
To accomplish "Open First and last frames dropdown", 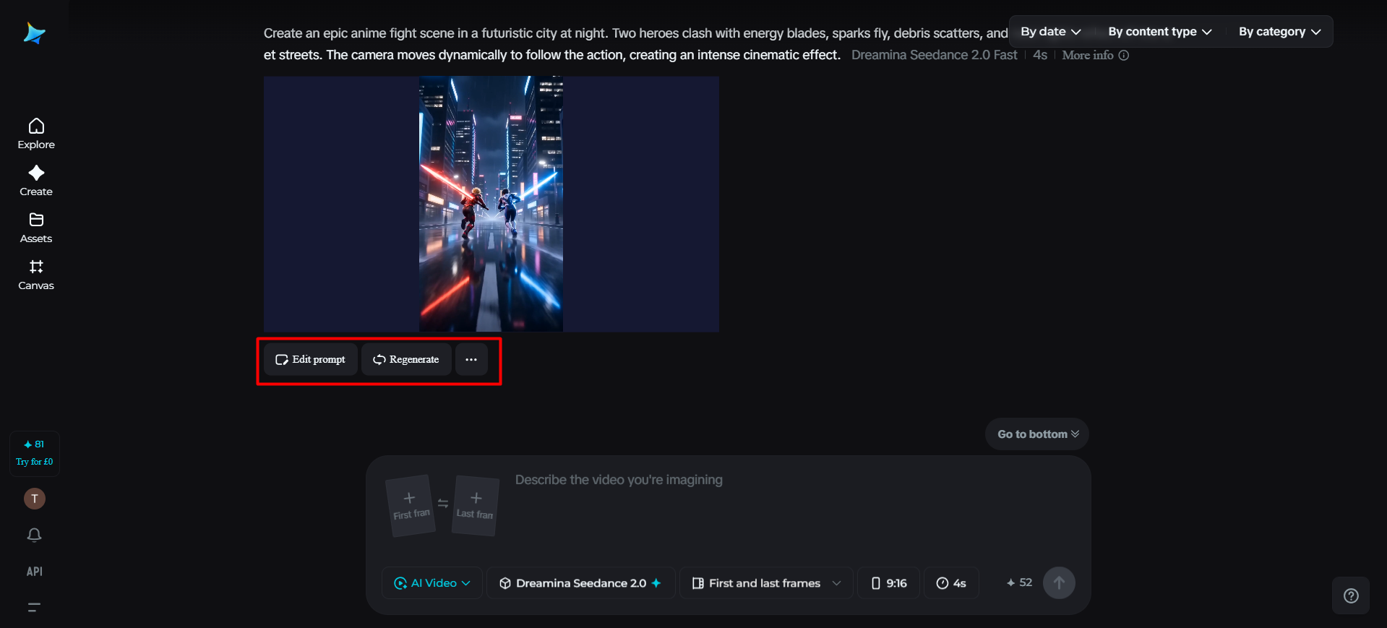I will [x=766, y=583].
